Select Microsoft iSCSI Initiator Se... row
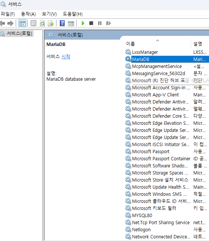Screen dimensions: 209x241 click(167, 144)
